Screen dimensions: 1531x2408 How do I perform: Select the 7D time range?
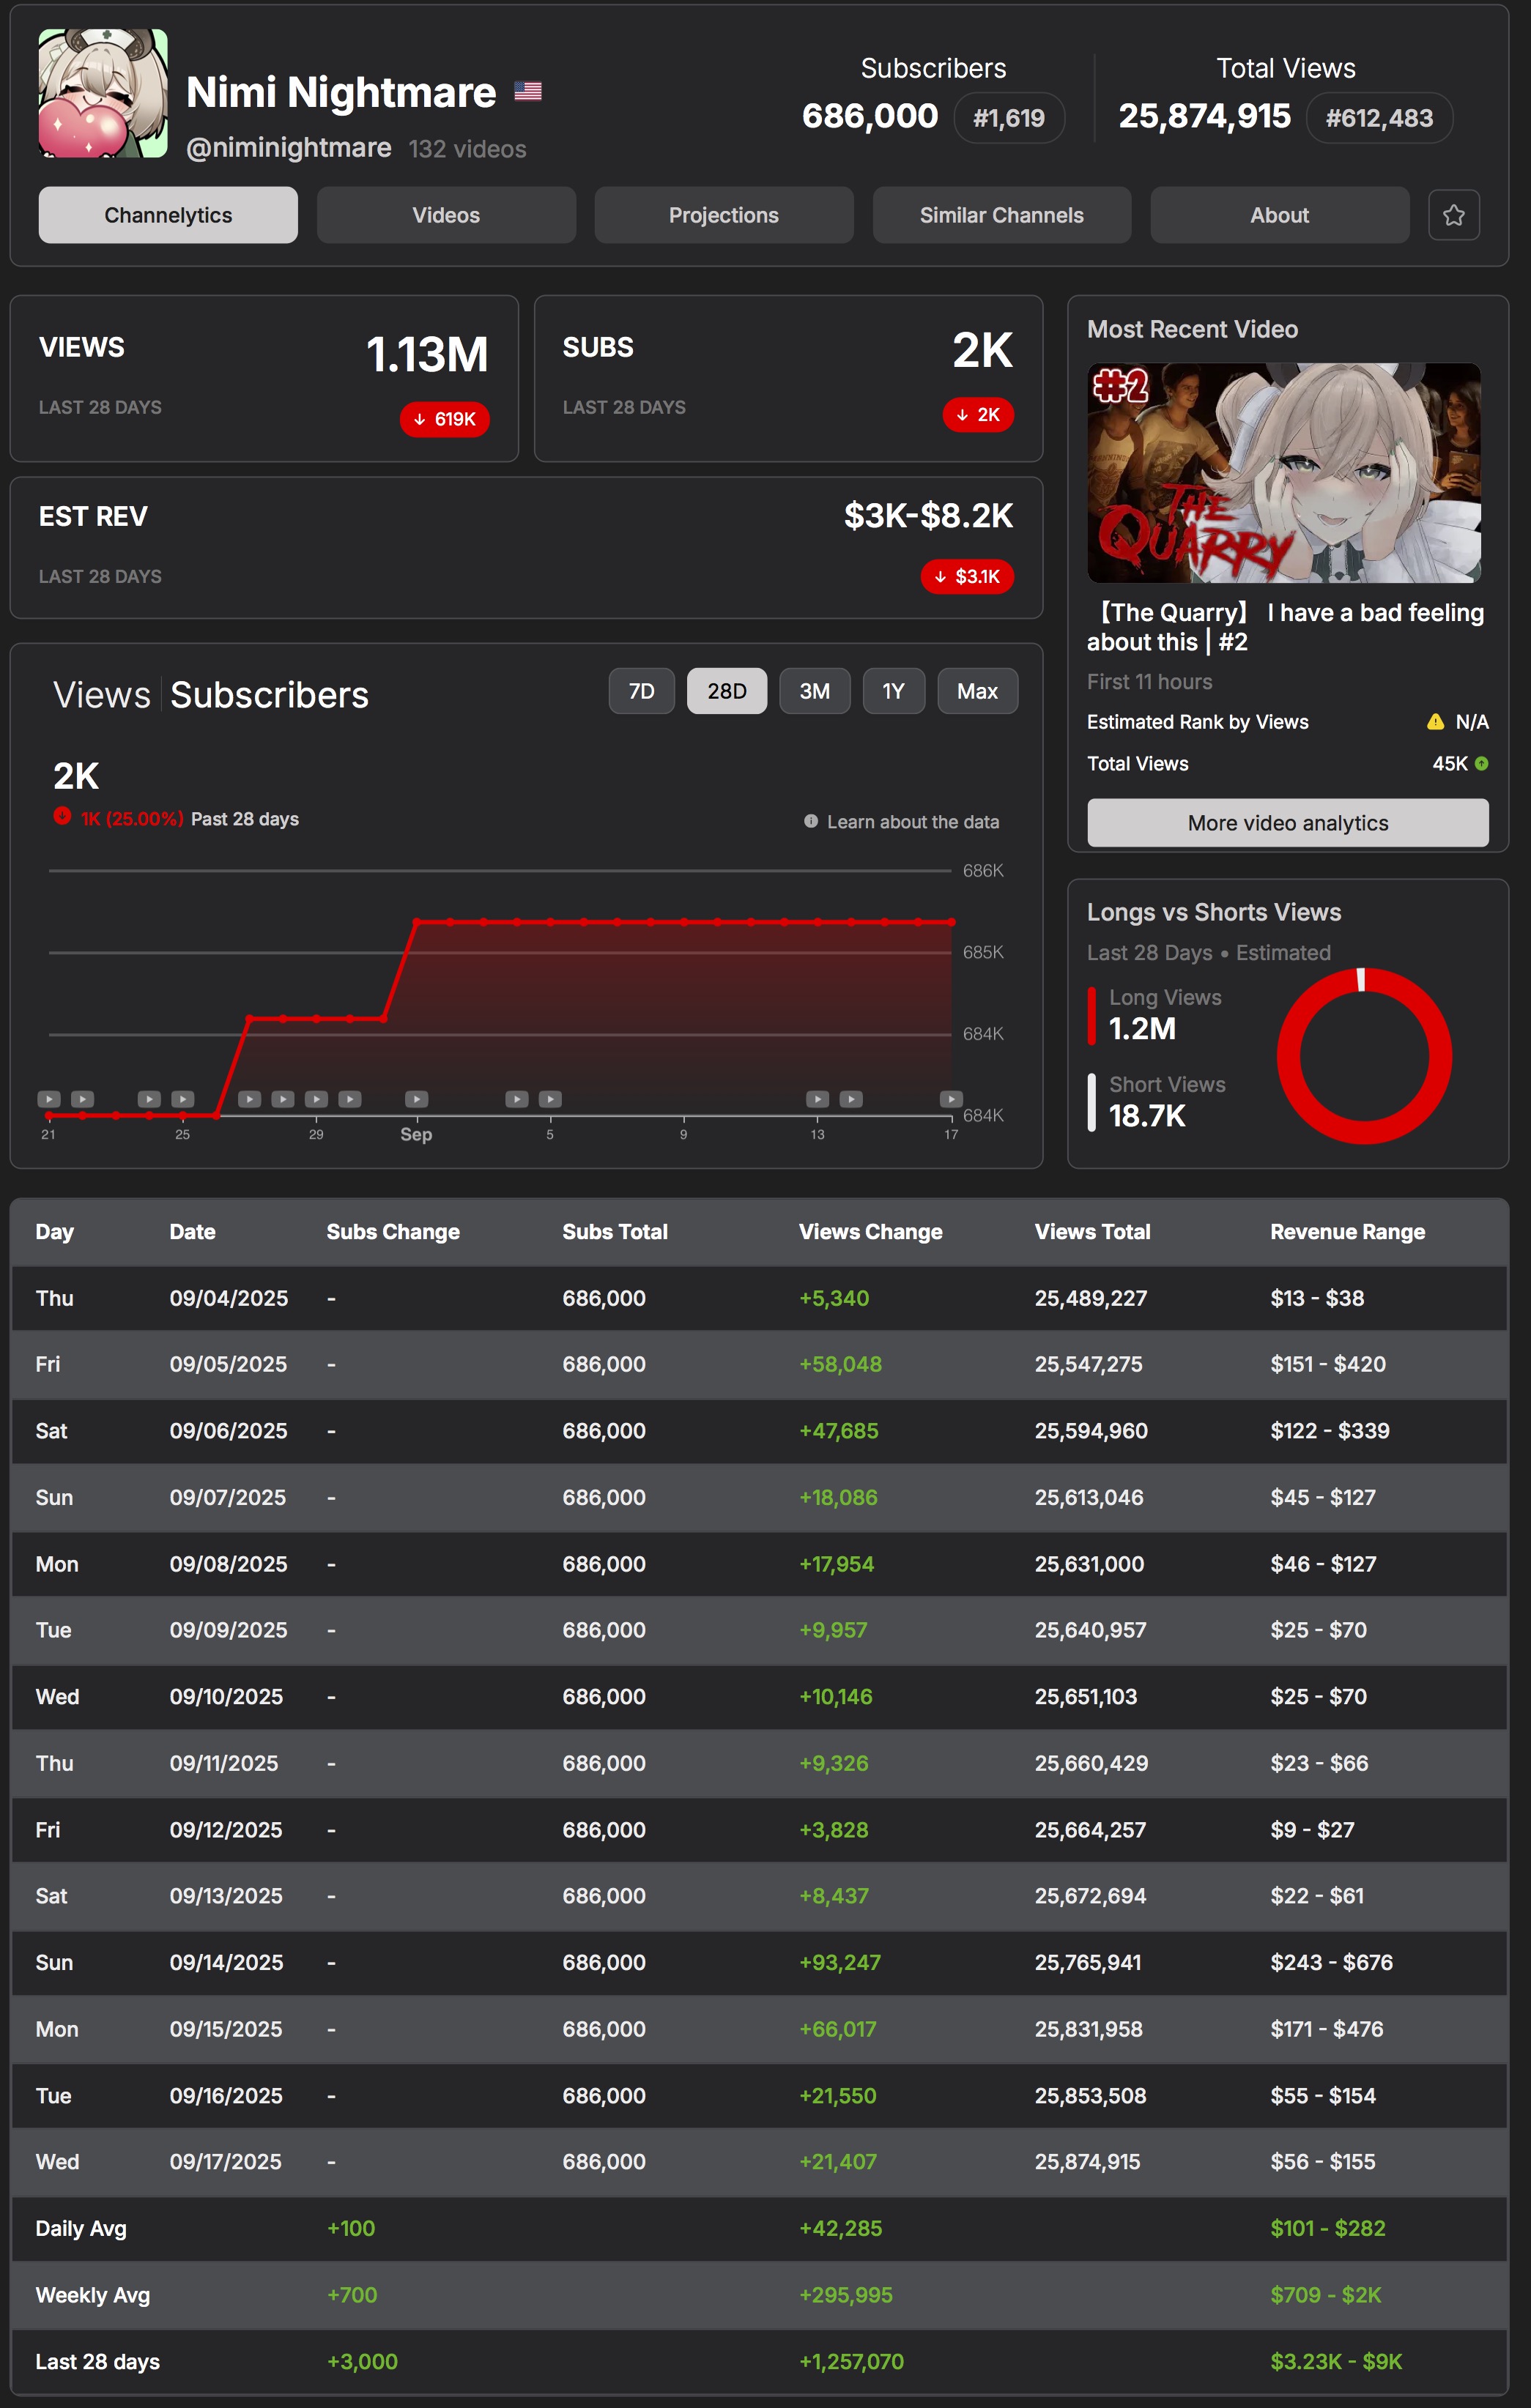[x=642, y=691]
